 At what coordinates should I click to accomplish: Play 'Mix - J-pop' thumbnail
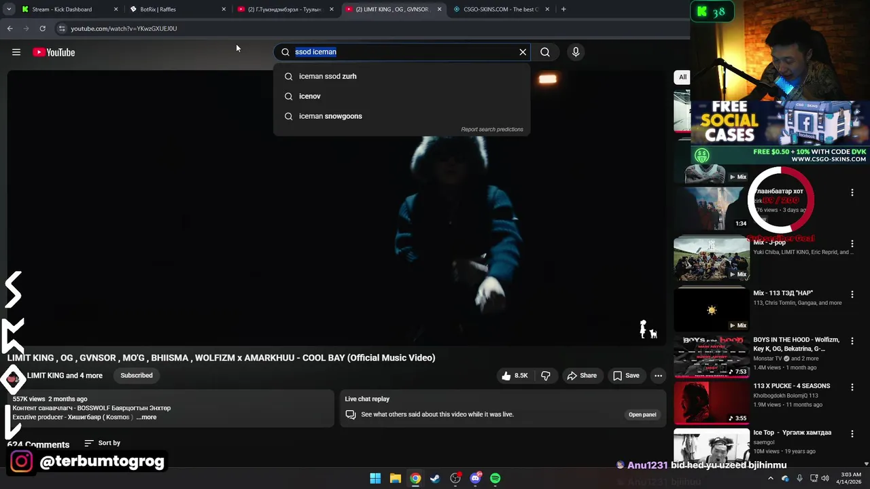712,258
